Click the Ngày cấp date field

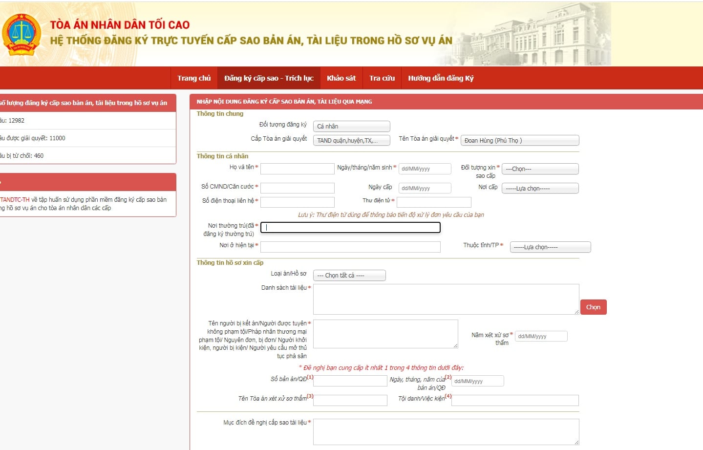pyautogui.click(x=425, y=188)
